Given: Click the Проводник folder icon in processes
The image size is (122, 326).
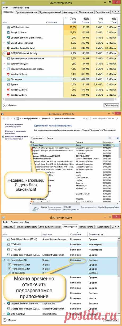Looking at the screenshot, I should [8, 79].
